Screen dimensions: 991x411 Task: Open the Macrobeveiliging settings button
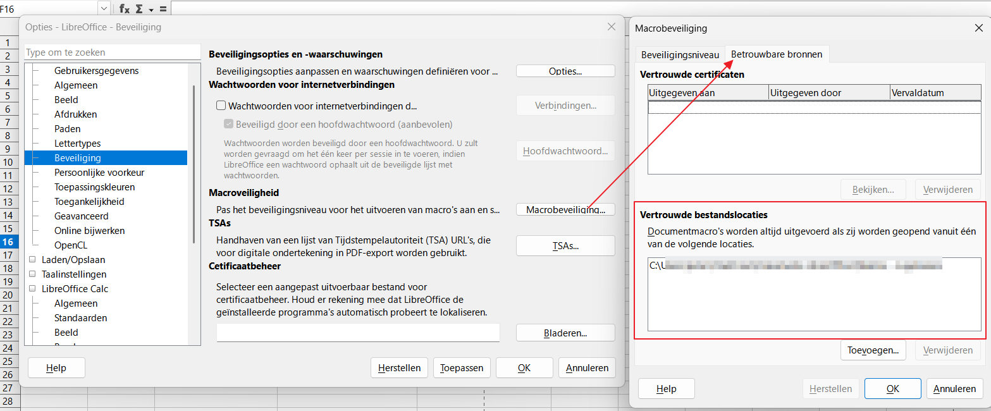coord(565,209)
